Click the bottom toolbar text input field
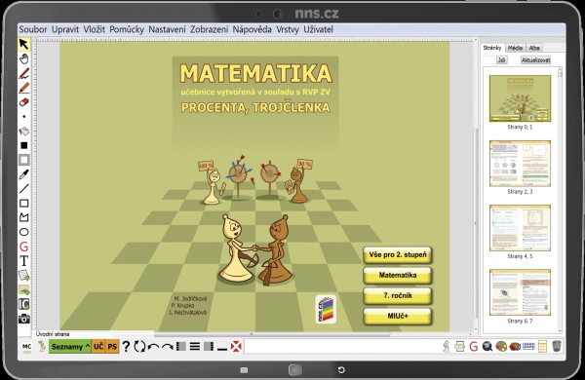 pos(341,347)
